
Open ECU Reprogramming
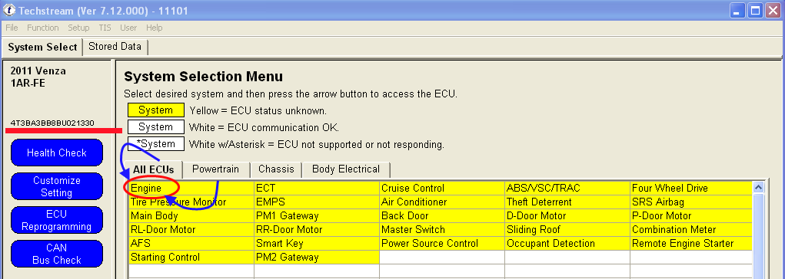click(x=57, y=220)
